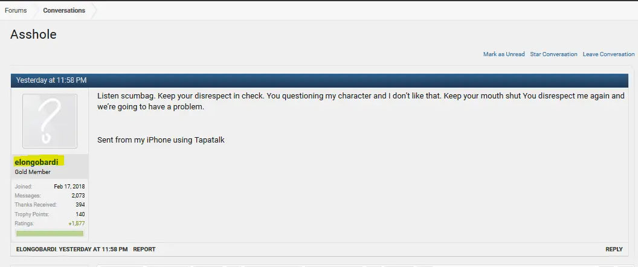Click the +1,877 ratings value

click(x=76, y=224)
